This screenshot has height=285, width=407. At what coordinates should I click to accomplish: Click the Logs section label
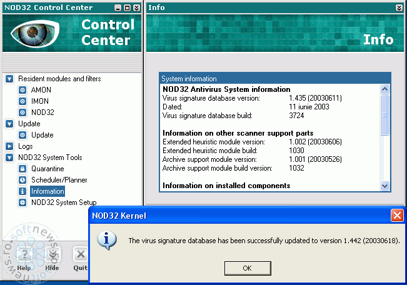click(x=26, y=146)
